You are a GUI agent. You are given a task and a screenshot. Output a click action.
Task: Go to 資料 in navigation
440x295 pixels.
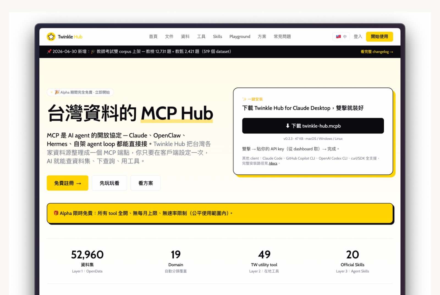point(185,37)
